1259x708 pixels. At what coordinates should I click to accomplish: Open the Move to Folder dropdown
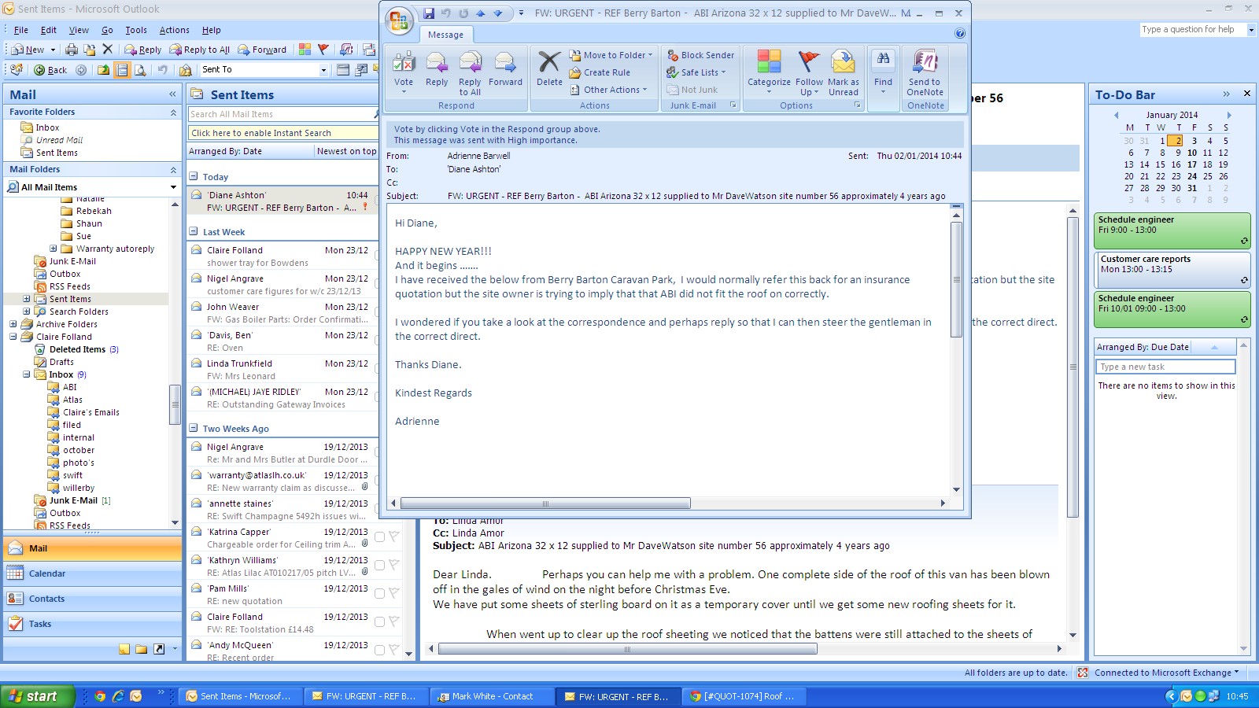652,55
